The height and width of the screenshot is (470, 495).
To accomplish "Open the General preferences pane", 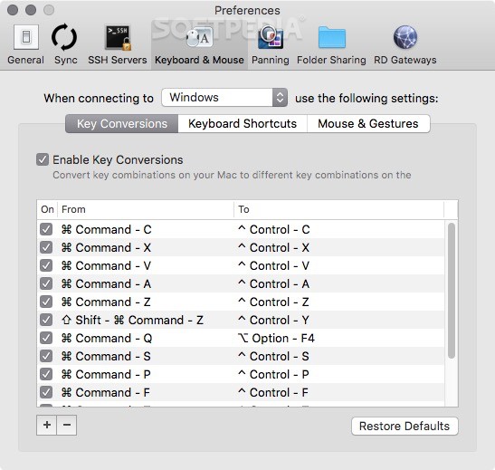I will point(26,44).
